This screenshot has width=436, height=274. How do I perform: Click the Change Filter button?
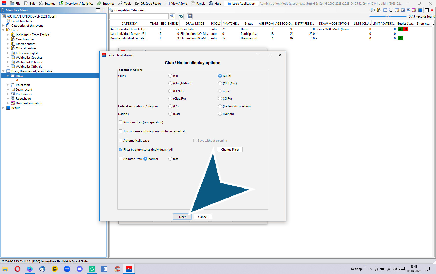pos(230,150)
